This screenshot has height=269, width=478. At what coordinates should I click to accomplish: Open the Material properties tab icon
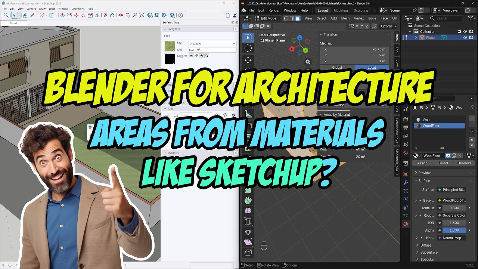coord(406,224)
